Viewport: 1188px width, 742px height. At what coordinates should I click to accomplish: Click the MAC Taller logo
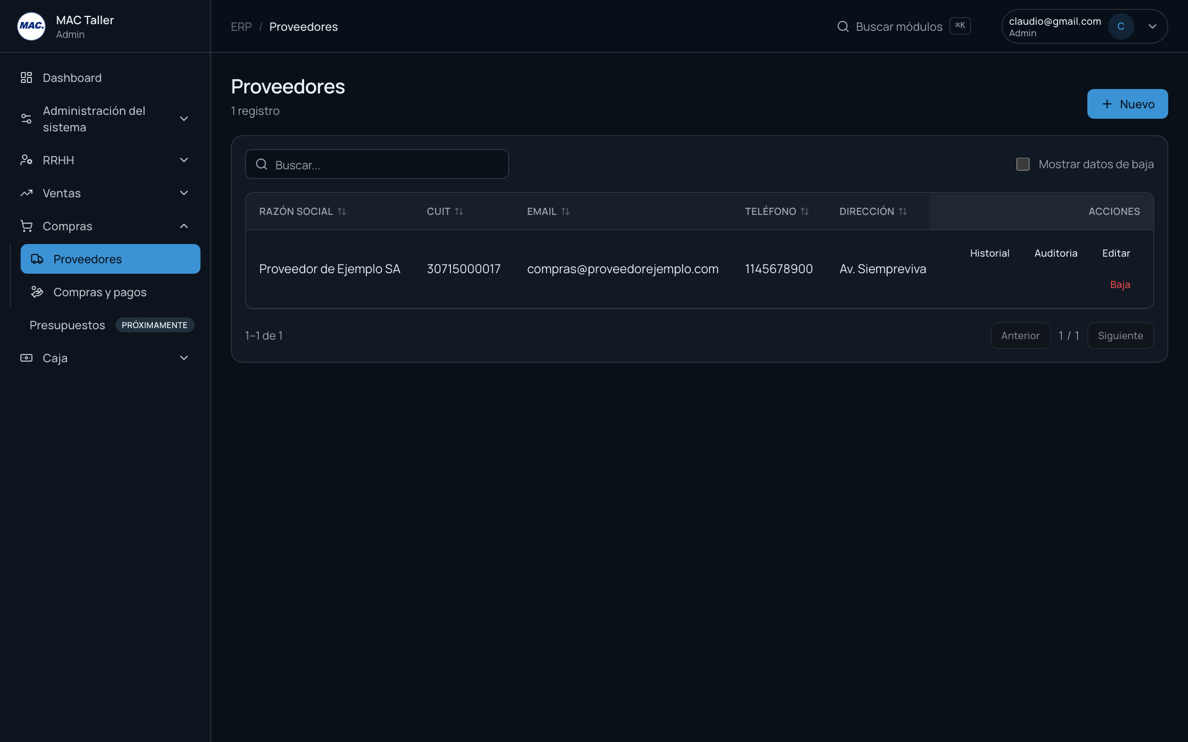pos(31,26)
